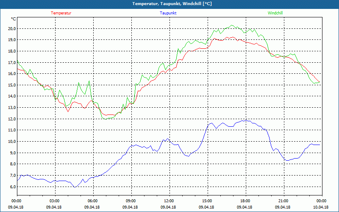
Task: Click the "10,0" y-axis value
Action: 12,142
